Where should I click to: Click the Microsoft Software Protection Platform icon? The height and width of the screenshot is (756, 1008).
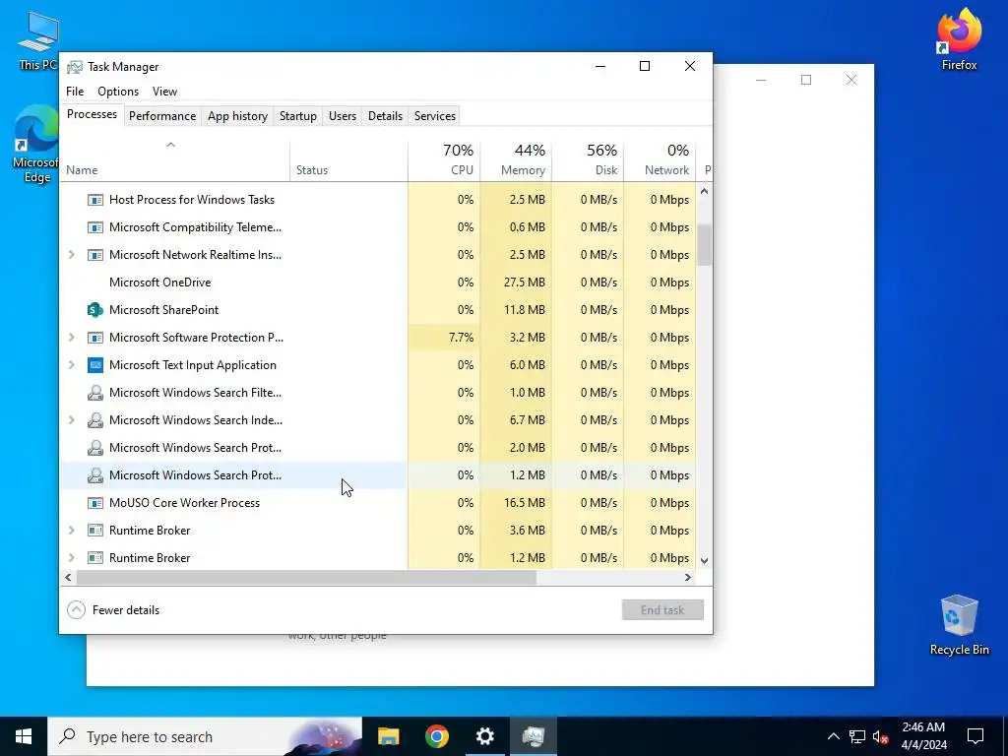tap(95, 338)
